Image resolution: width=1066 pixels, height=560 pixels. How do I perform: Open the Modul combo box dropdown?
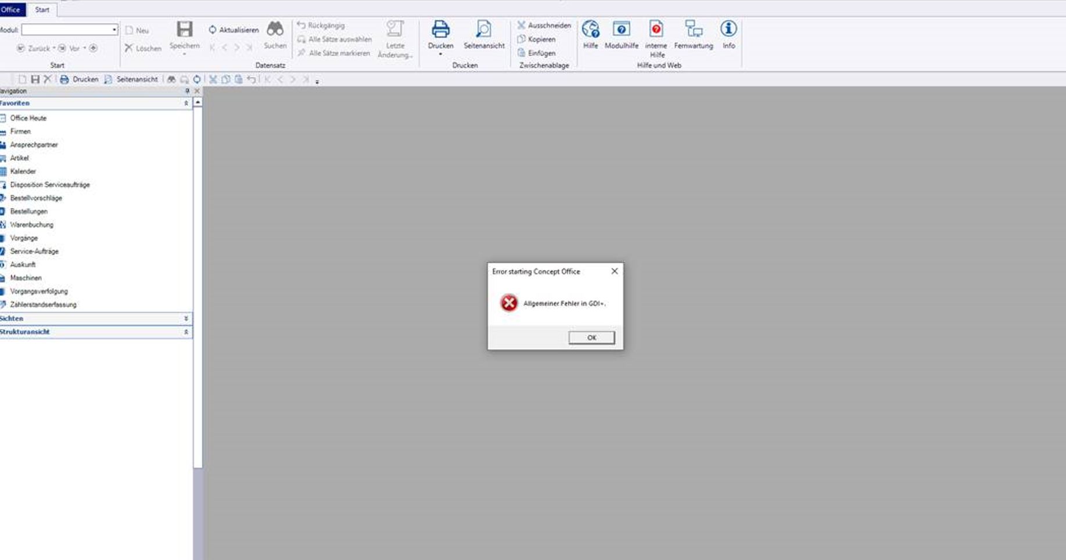click(114, 30)
